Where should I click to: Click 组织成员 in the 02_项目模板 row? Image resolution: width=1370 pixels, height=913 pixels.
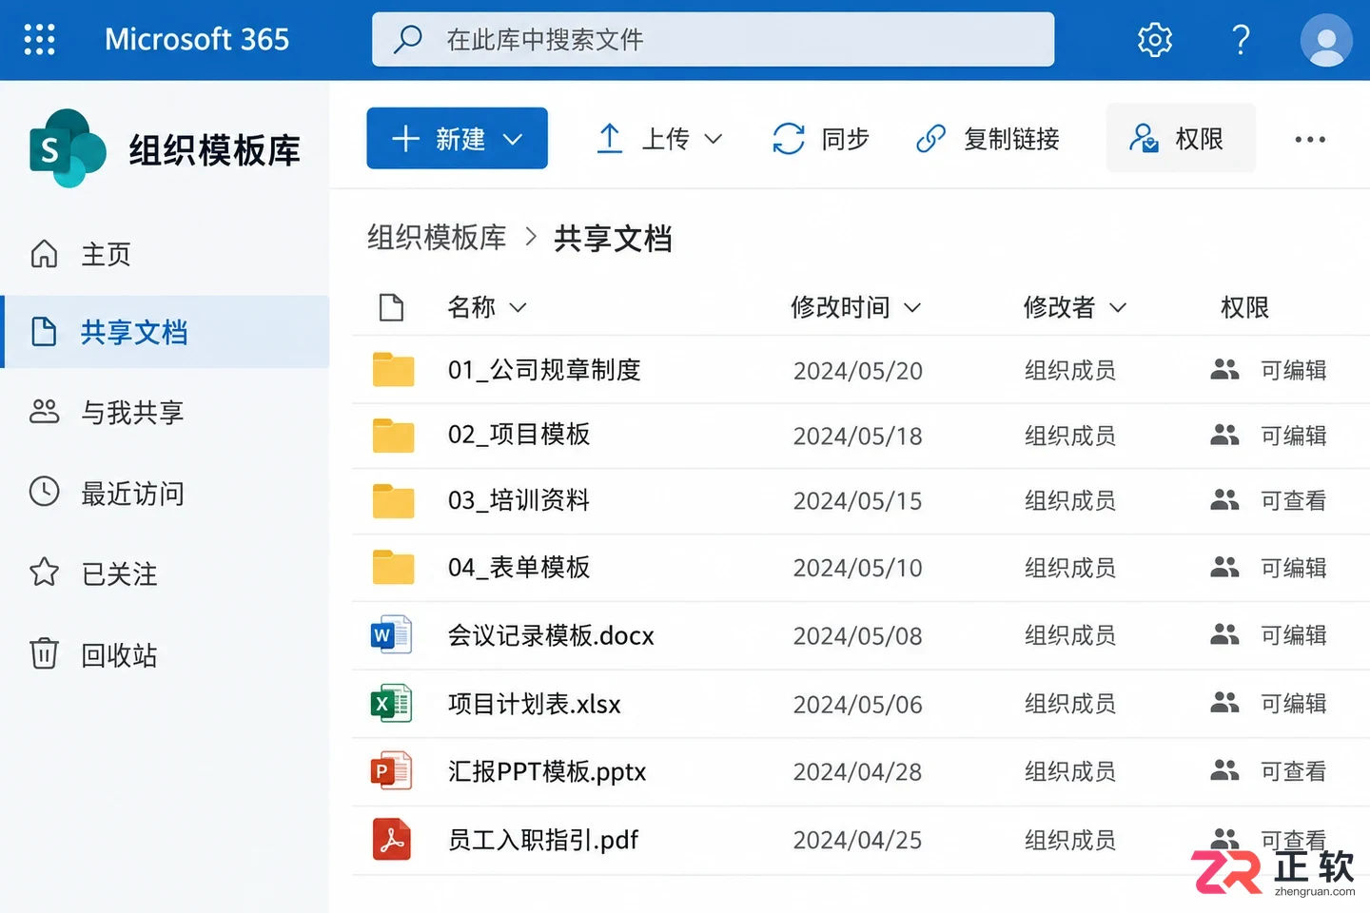1070,436
